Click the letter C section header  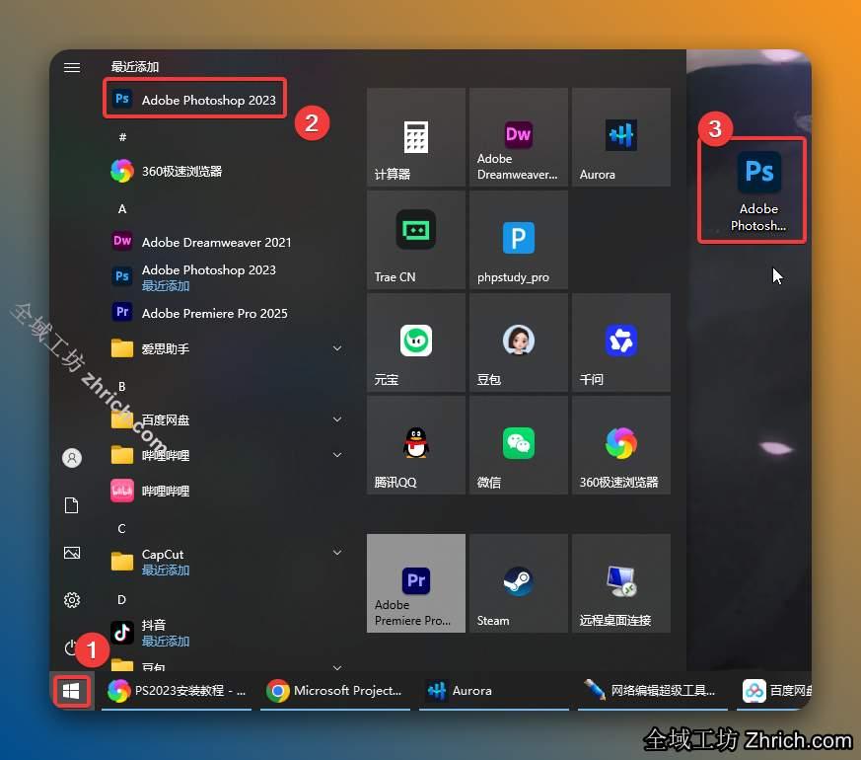[x=122, y=529]
